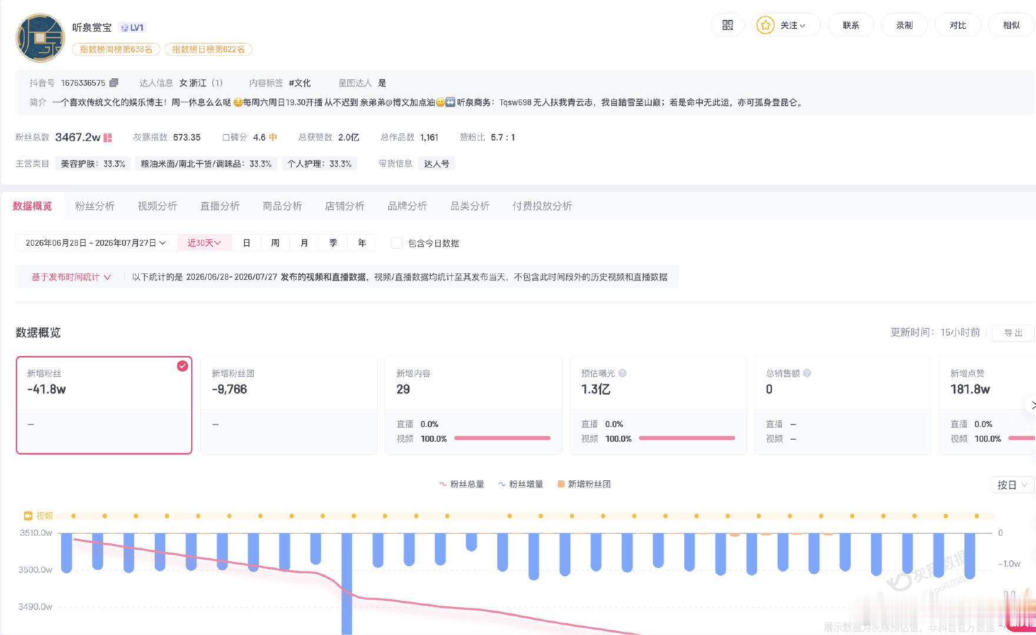
Task: Click the 指数榜周榜第638名 badge
Action: coord(116,49)
